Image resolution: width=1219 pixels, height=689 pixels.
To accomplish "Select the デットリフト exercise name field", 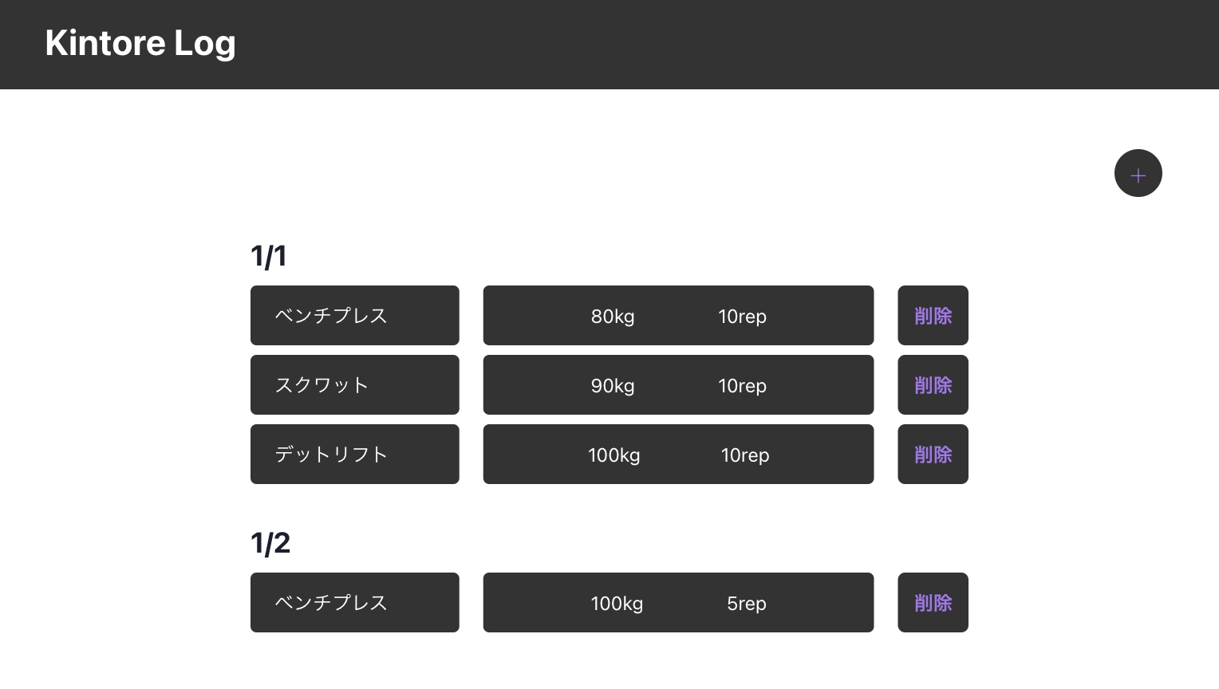I will tap(354, 455).
